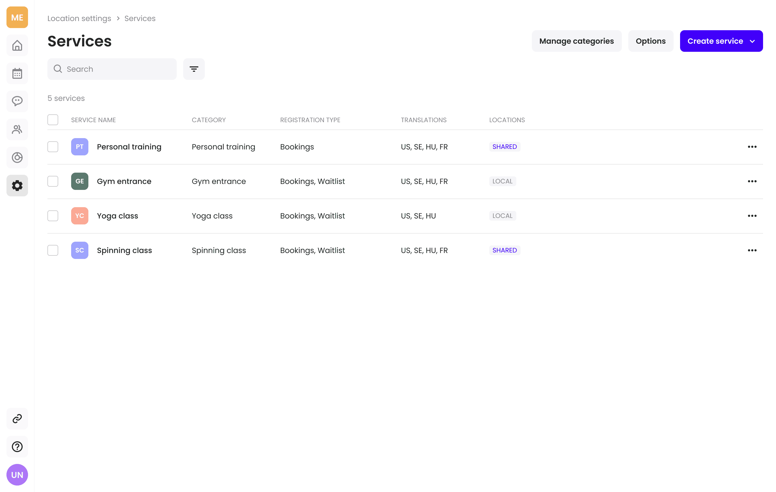
Task: Open the Spinning class service name
Action: (124, 250)
